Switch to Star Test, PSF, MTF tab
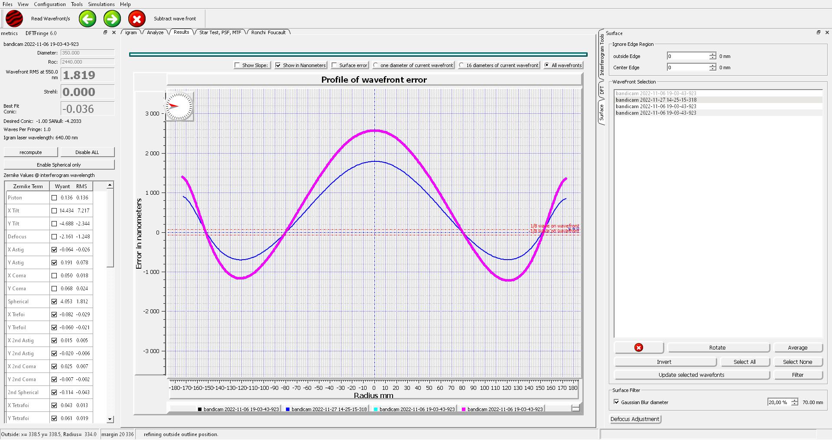The width and height of the screenshot is (832, 440). (x=220, y=32)
